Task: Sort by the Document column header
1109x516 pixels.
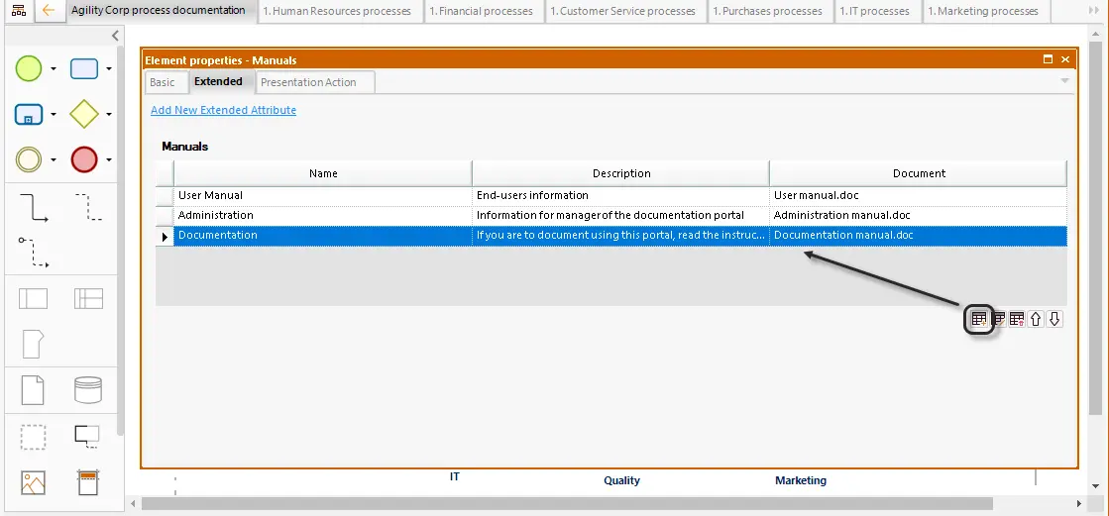Action: click(x=919, y=173)
